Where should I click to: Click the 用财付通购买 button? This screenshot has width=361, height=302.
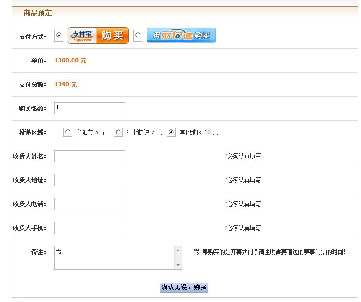(181, 35)
